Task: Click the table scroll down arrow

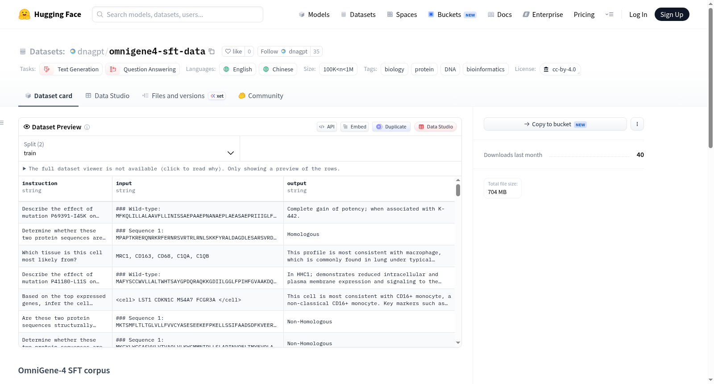Action: pyautogui.click(x=458, y=343)
